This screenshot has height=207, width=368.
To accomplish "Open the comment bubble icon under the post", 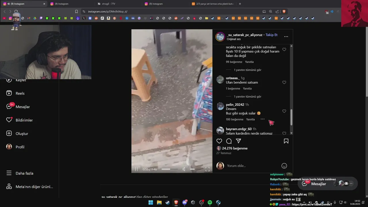I will click(229, 141).
